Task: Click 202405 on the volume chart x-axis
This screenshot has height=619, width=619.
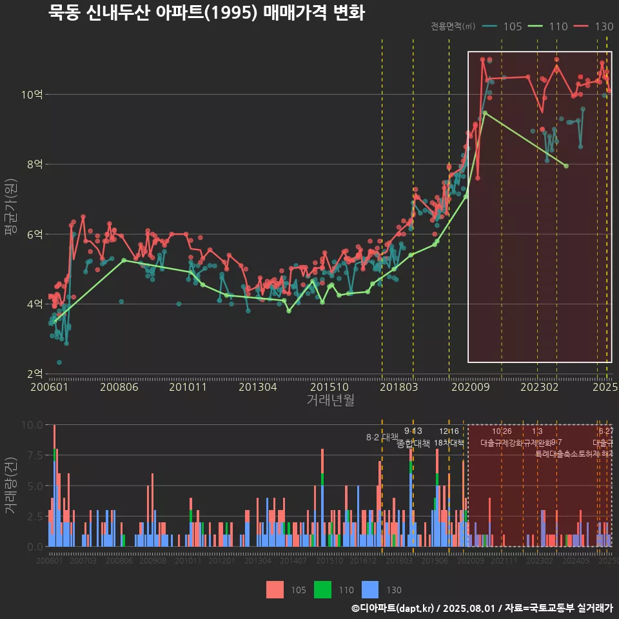Action: [576, 560]
